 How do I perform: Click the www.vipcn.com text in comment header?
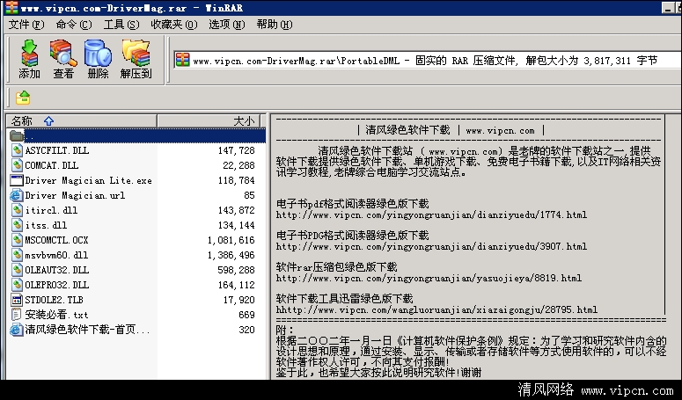[x=500, y=130]
